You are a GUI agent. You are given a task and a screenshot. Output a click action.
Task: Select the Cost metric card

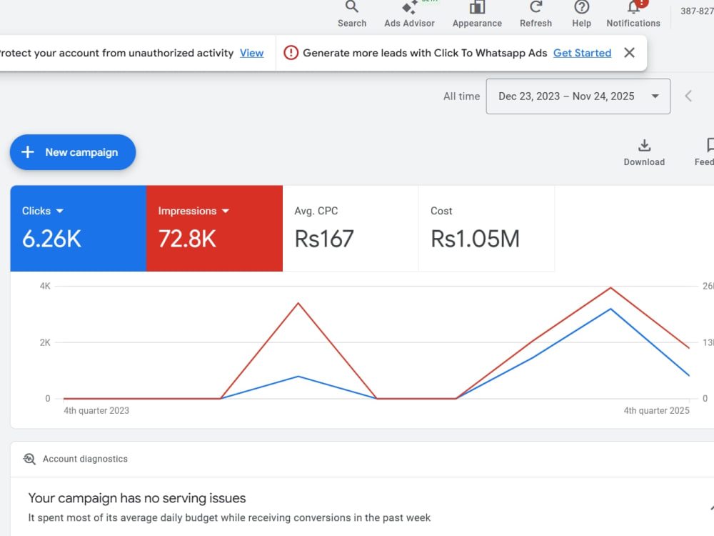tap(486, 228)
